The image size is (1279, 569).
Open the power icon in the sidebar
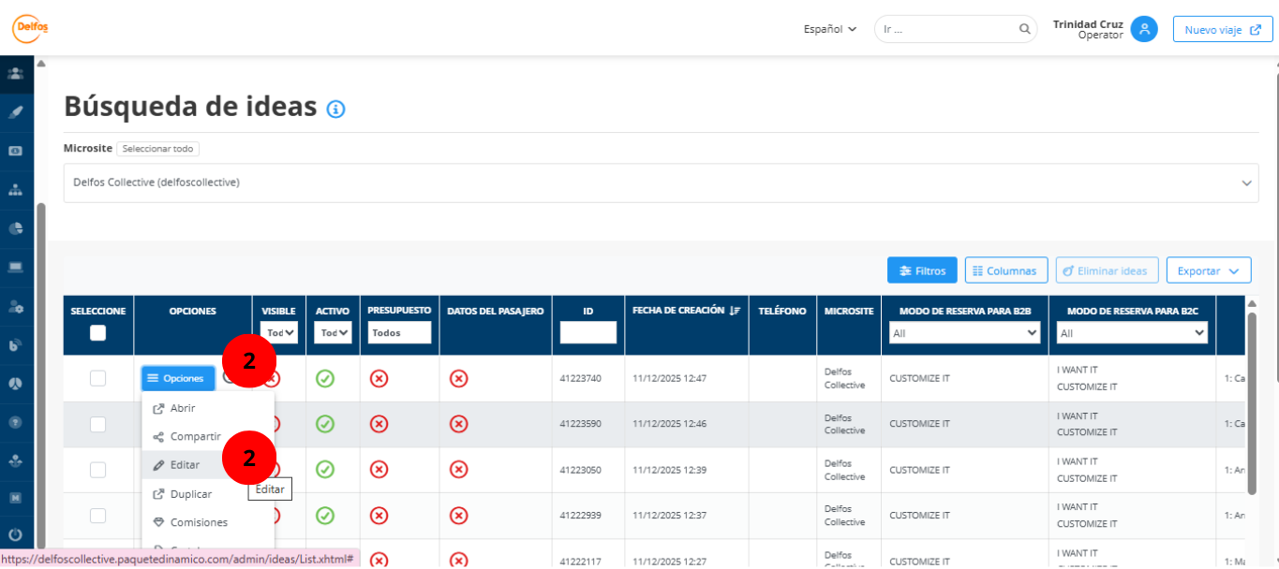[15, 535]
